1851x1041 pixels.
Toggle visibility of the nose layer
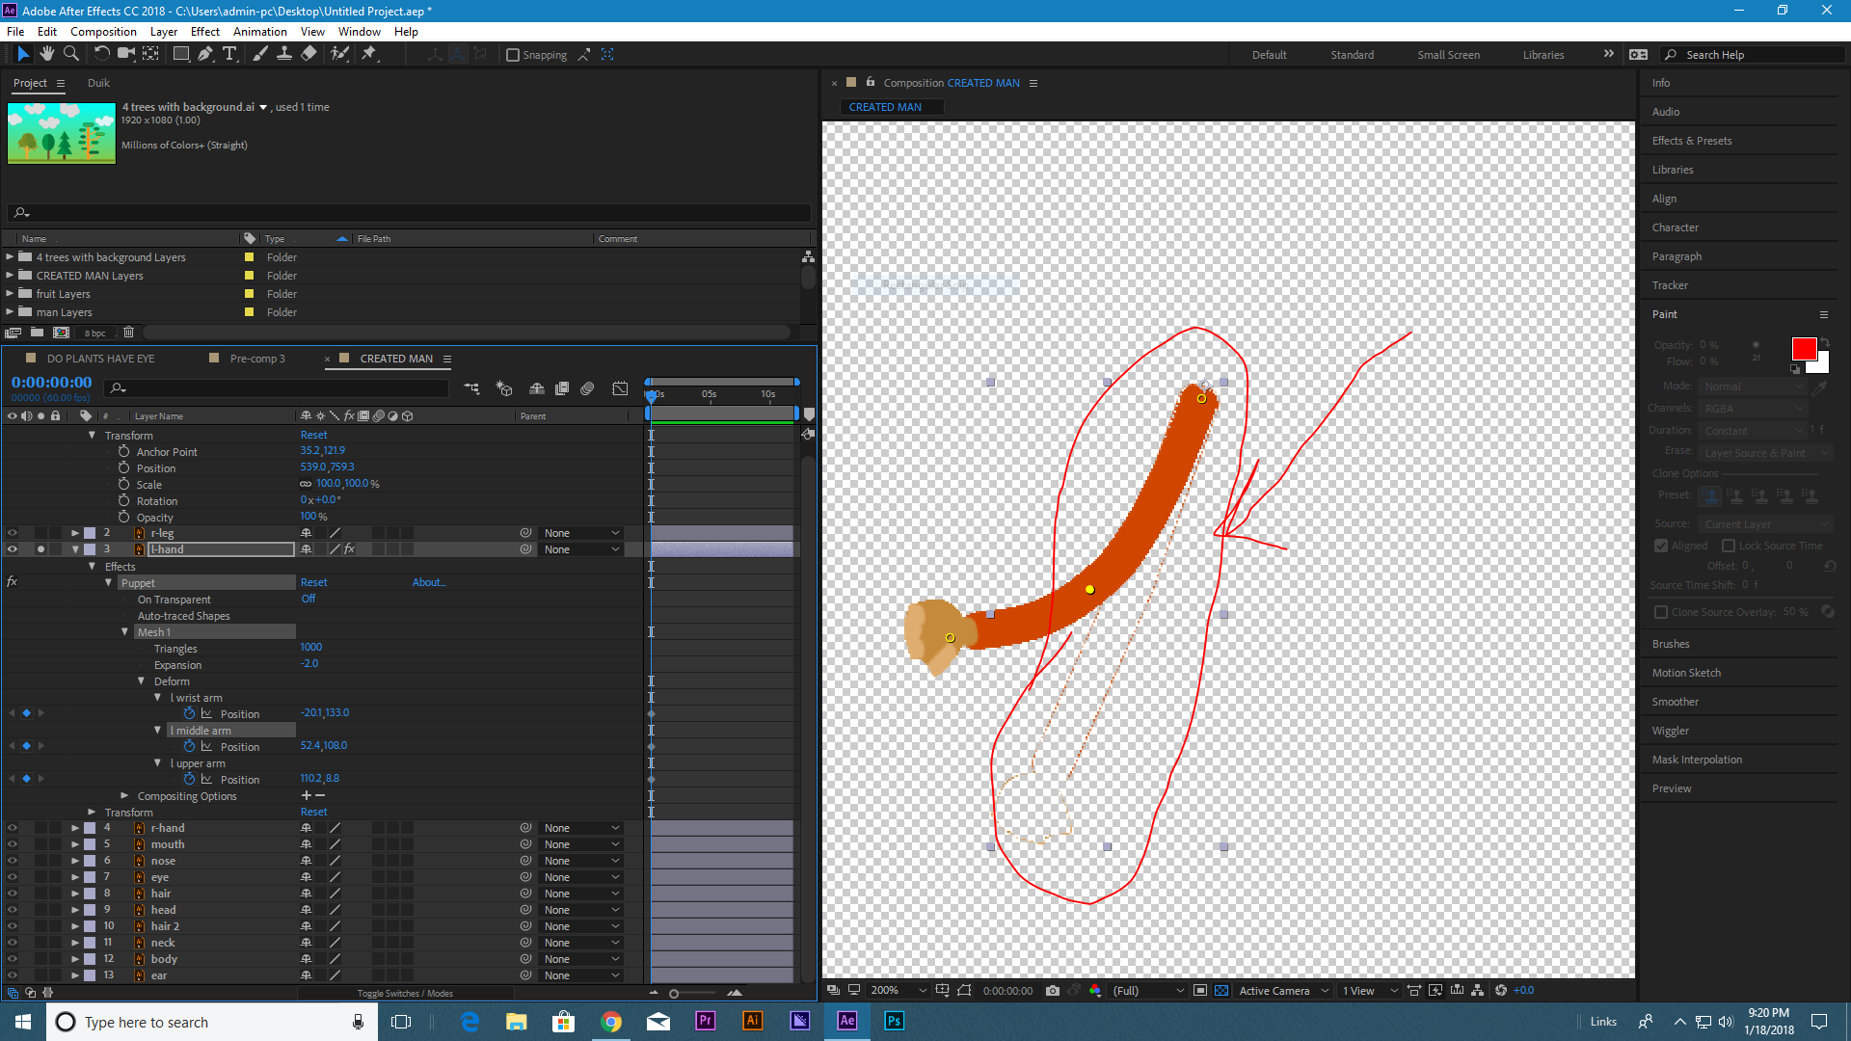tap(13, 861)
